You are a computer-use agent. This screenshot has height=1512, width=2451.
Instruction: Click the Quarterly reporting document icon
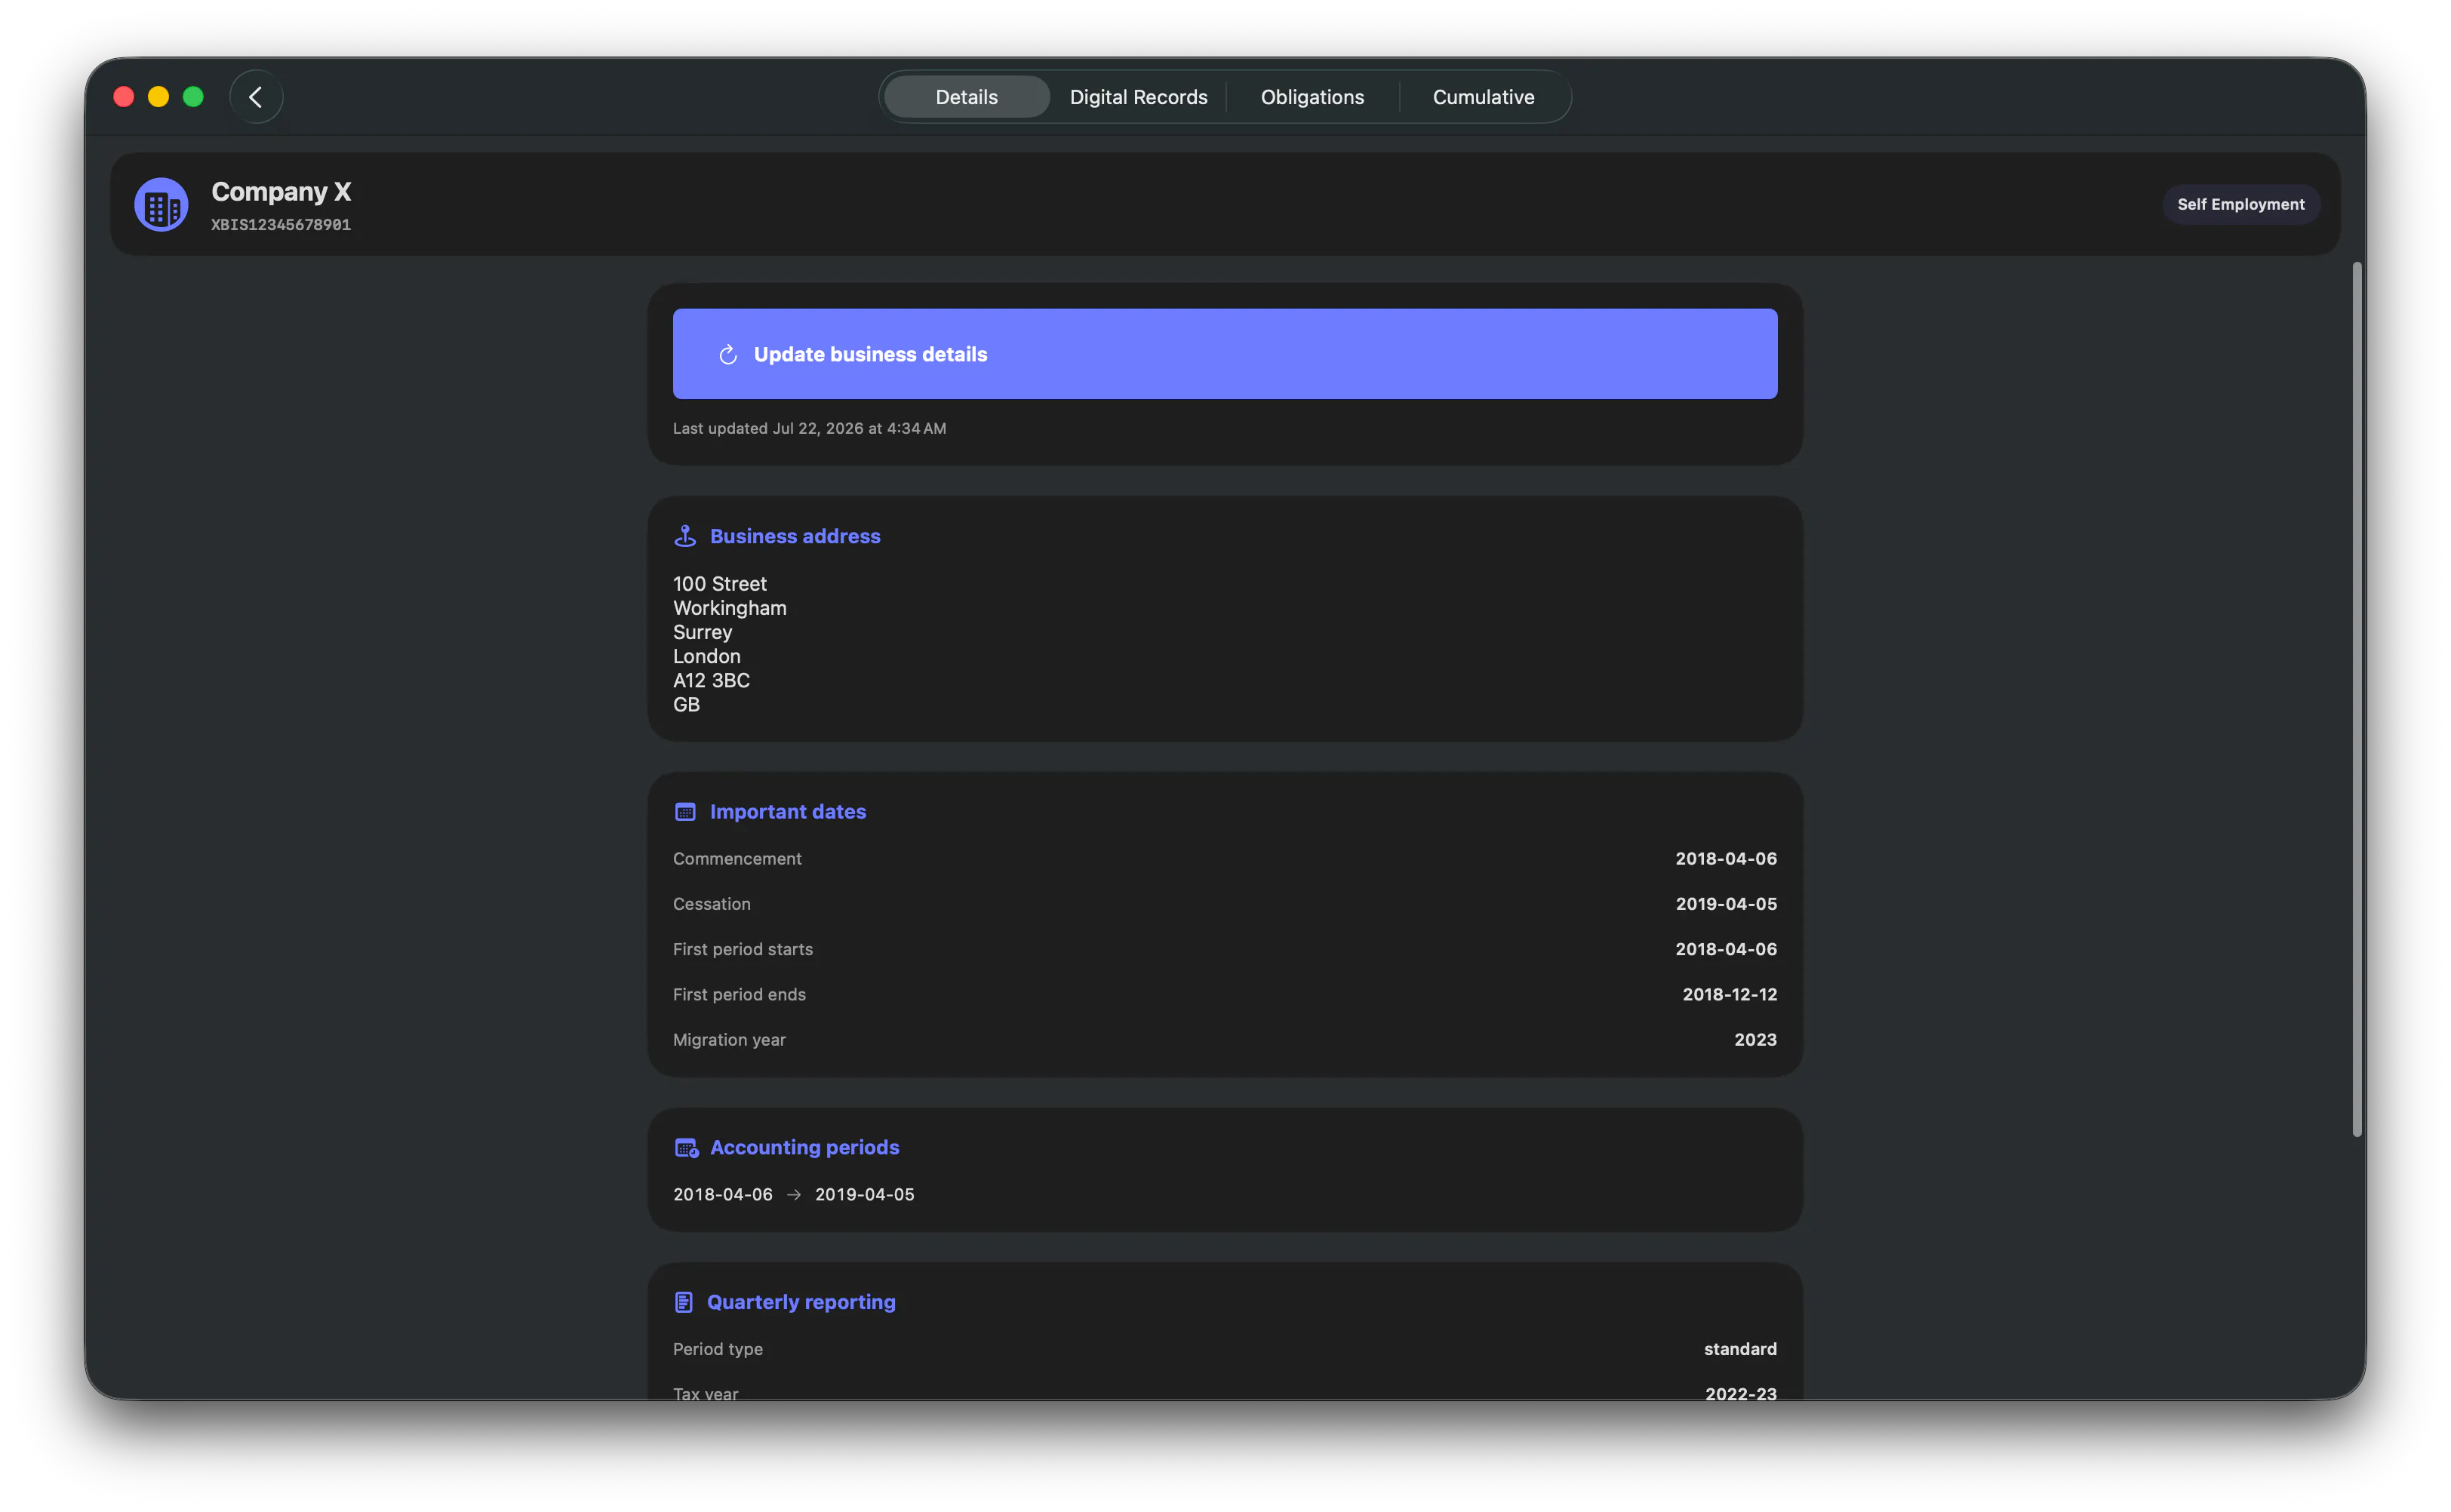coord(684,1303)
